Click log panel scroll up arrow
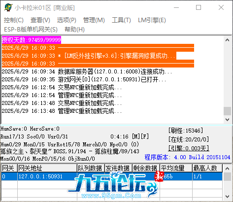Viewport: 233px width, 202px height. pyautogui.click(x=227, y=40)
